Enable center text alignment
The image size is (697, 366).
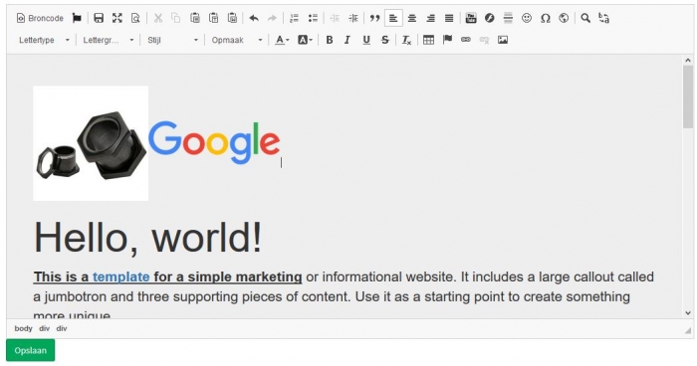[x=412, y=18]
